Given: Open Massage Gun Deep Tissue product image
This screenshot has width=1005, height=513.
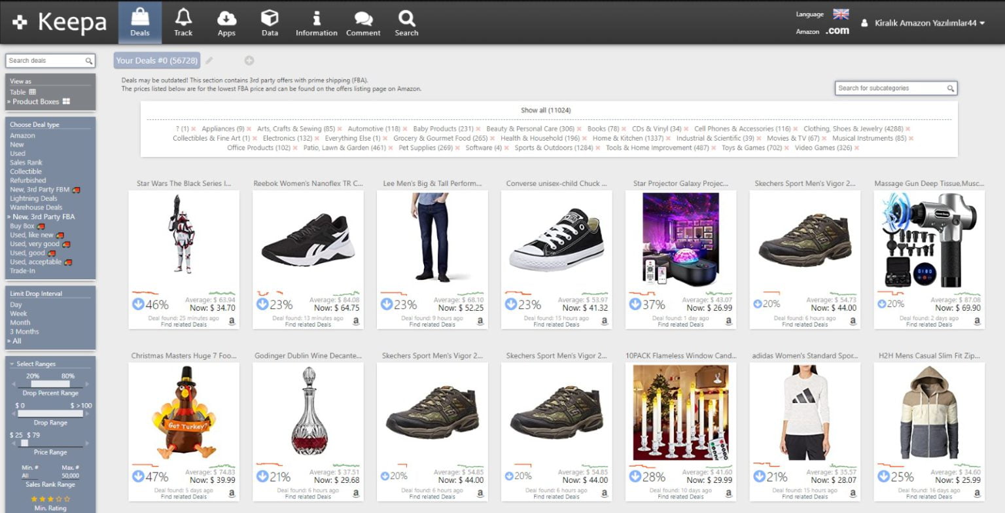Looking at the screenshot, I should [x=929, y=240].
